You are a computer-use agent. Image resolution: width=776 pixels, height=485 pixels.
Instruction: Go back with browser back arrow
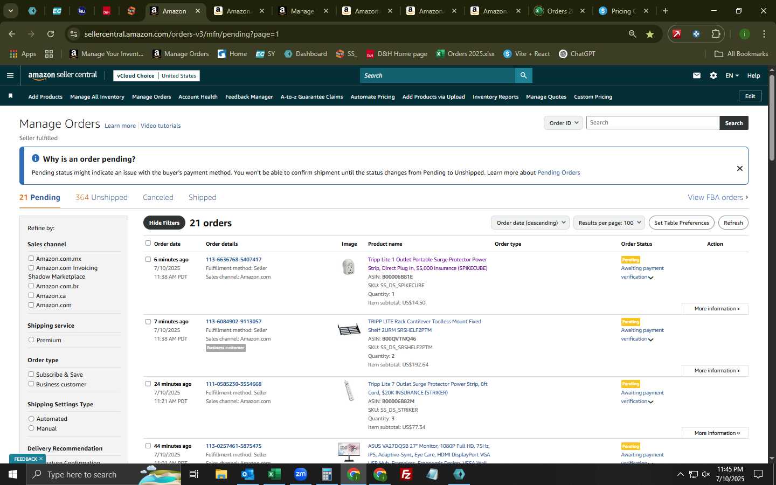pos(12,34)
